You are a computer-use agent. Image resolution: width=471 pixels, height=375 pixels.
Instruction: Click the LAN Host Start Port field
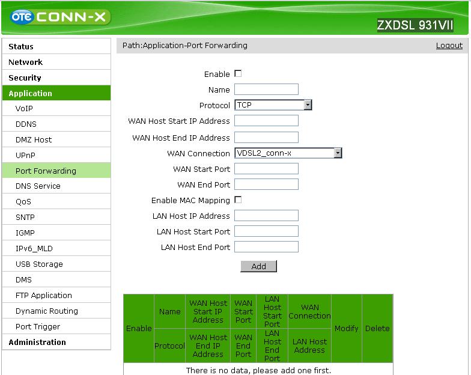[x=267, y=231]
